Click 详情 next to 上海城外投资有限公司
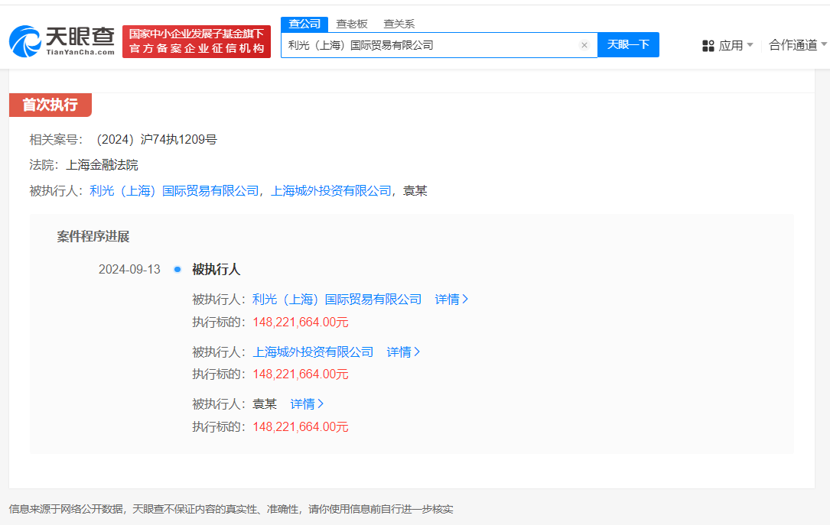Viewport: 830px width, 525px height. point(403,352)
